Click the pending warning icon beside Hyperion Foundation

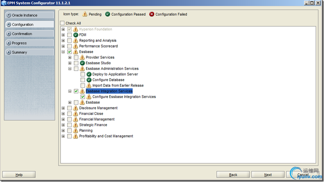76,29
